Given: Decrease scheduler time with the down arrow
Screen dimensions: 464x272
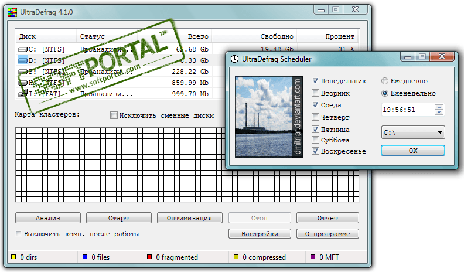Looking at the screenshot, I should (439, 112).
